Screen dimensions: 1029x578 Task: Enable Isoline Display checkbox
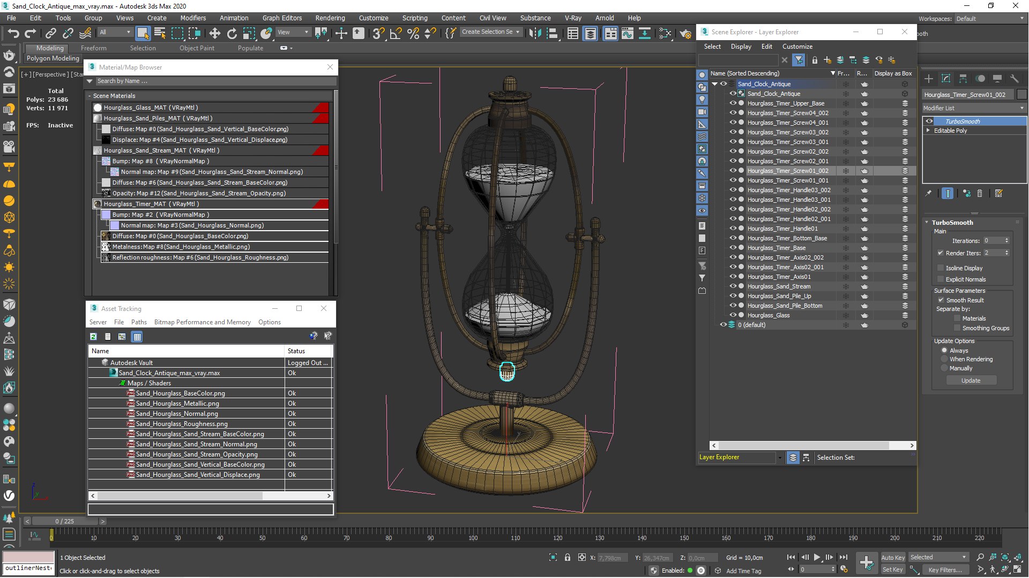point(941,268)
